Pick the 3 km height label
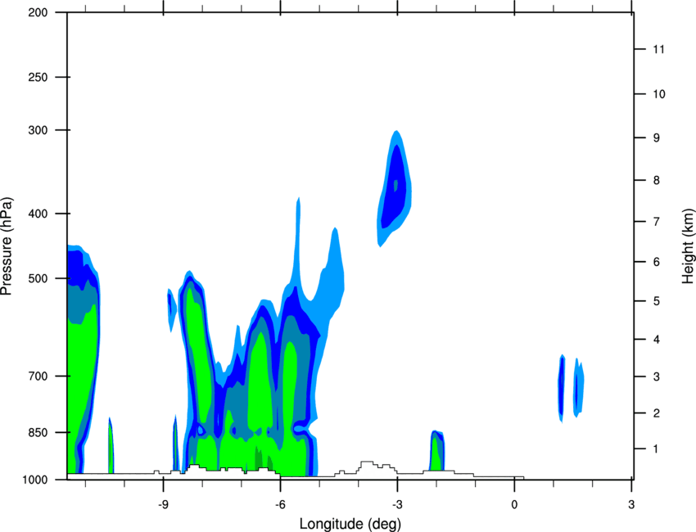Image resolution: width=696 pixels, height=532 pixels. tap(657, 376)
